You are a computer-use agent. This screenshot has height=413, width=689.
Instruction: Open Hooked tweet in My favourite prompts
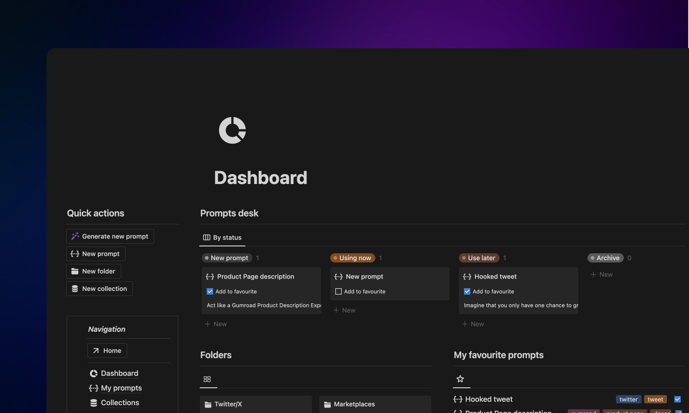pos(489,399)
